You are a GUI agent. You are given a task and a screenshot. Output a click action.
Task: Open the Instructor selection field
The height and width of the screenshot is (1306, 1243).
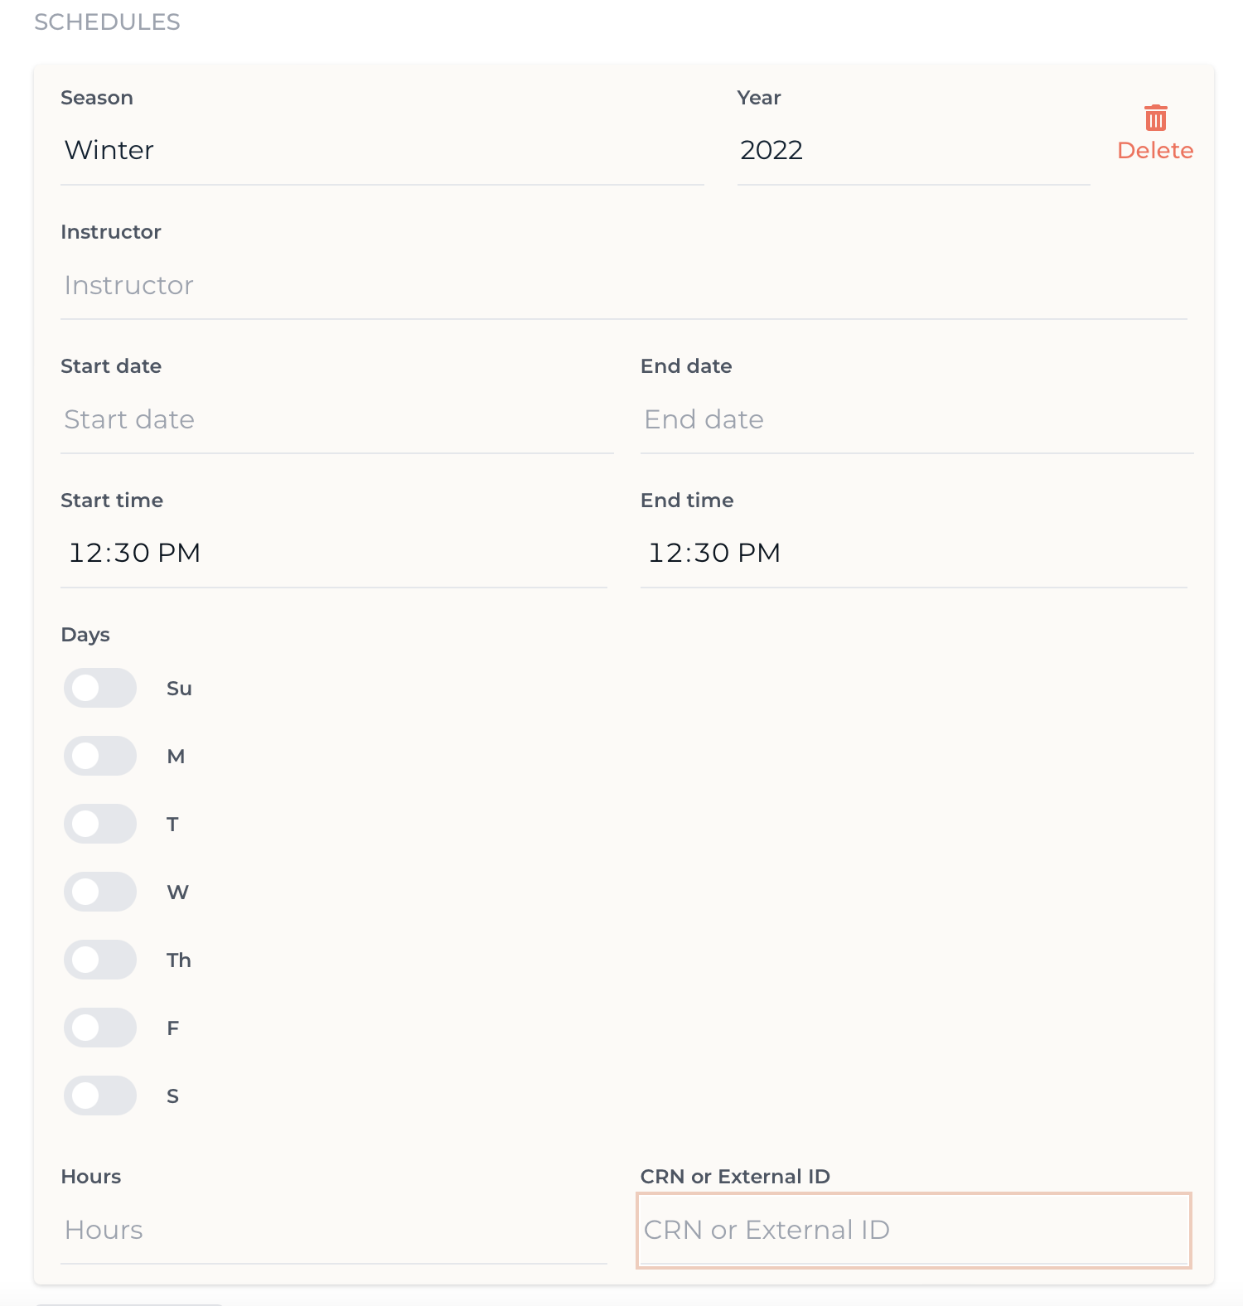tap(624, 285)
